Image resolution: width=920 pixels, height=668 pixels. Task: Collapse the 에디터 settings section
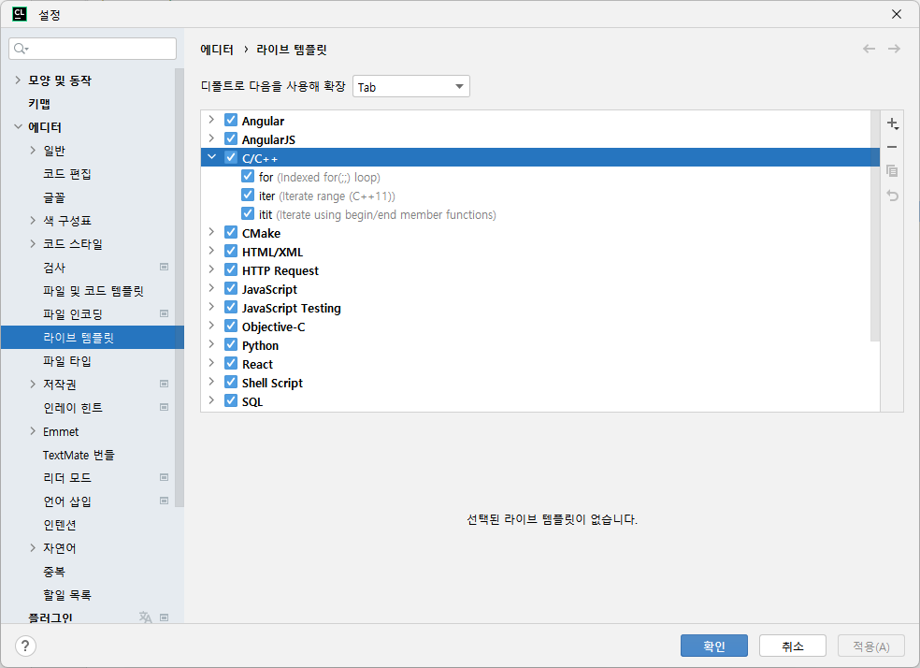[18, 127]
